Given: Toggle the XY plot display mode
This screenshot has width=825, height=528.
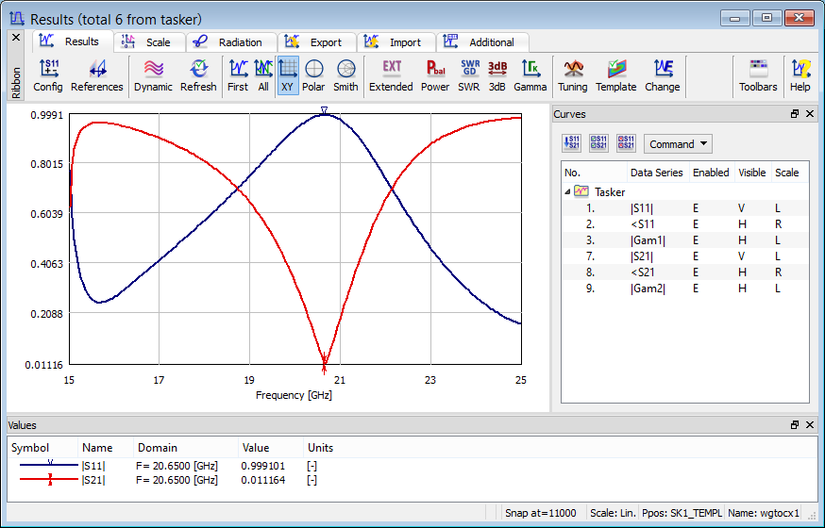Looking at the screenshot, I should click(288, 74).
